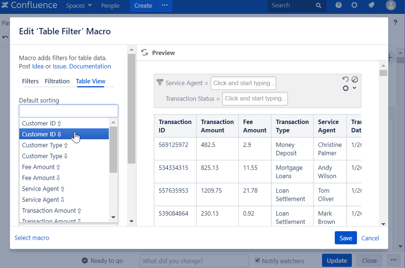This screenshot has width=405, height=268.
Task: Click the Ready to go check icon
Action: pos(85,261)
